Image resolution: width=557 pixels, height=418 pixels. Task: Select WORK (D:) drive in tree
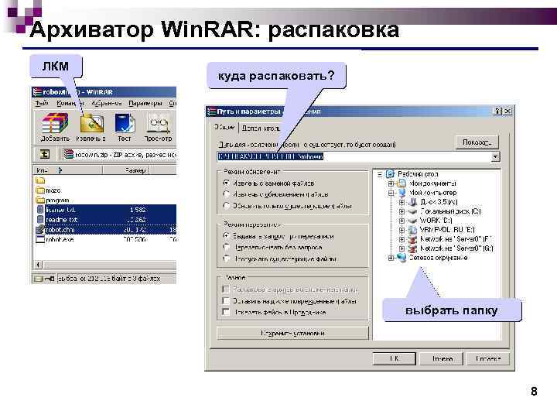point(430,221)
